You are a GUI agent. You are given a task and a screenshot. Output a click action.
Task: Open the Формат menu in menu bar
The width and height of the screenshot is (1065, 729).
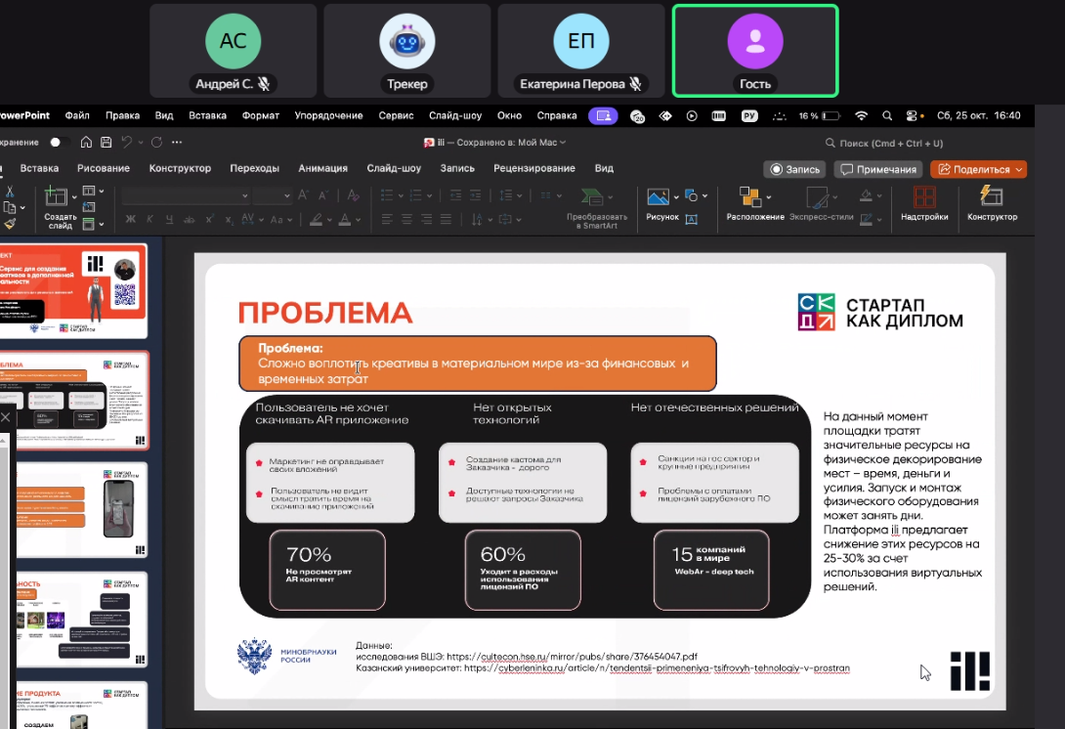[260, 115]
